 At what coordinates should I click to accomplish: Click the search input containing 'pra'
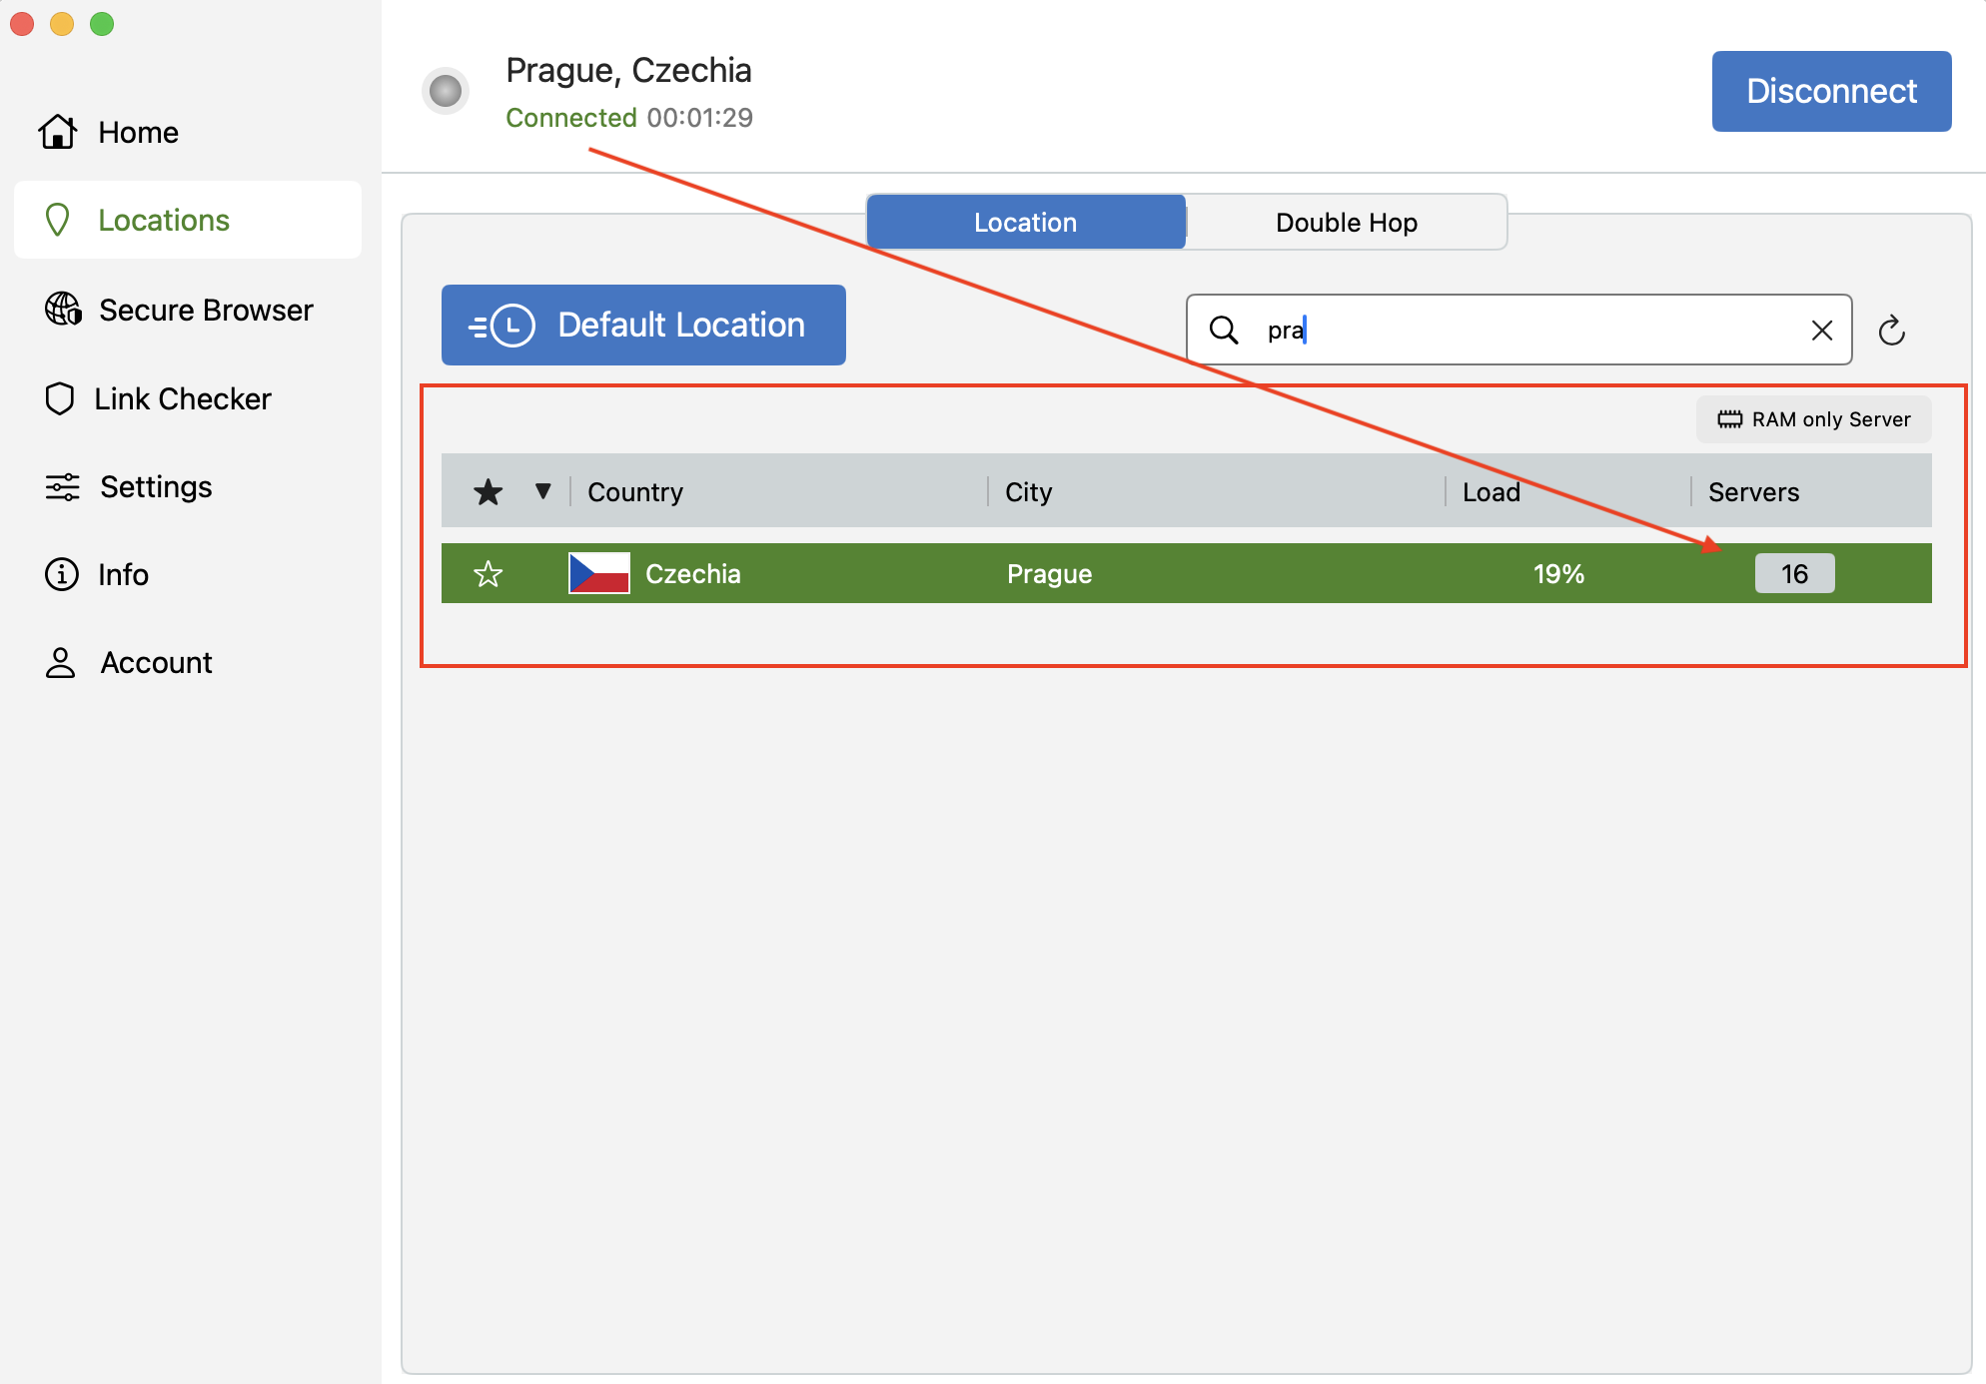(x=1528, y=331)
